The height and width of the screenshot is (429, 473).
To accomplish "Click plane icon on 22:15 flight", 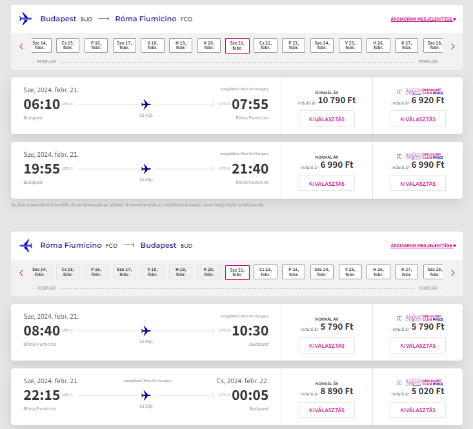I will pyautogui.click(x=146, y=395).
